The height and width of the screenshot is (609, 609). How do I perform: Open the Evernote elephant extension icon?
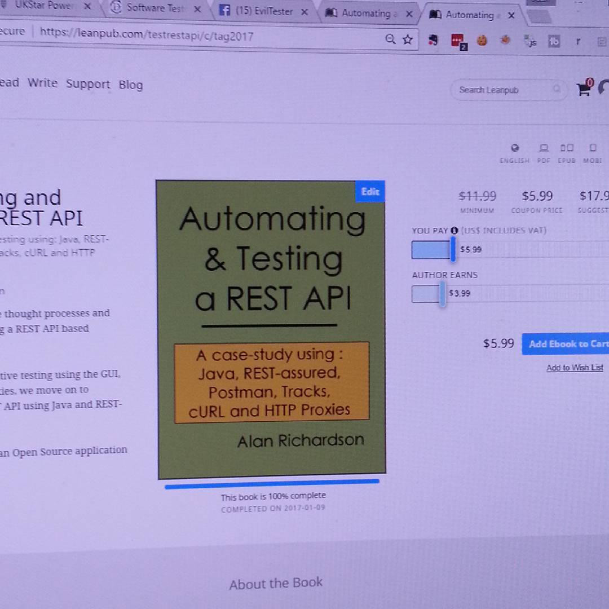[433, 39]
